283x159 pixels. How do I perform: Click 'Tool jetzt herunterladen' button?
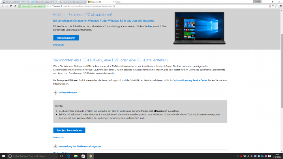pos(69,130)
